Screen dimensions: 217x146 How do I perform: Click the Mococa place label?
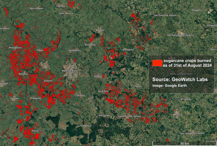(x=178, y=115)
